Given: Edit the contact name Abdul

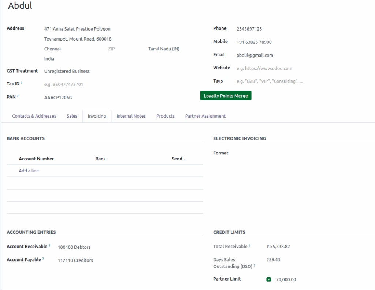Looking at the screenshot, I should click(x=20, y=5).
